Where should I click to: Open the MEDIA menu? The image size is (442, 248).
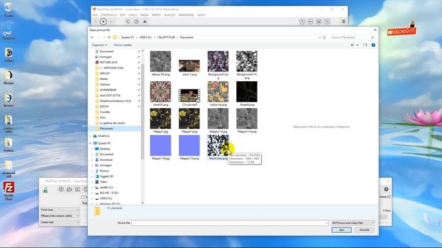tap(144, 15)
